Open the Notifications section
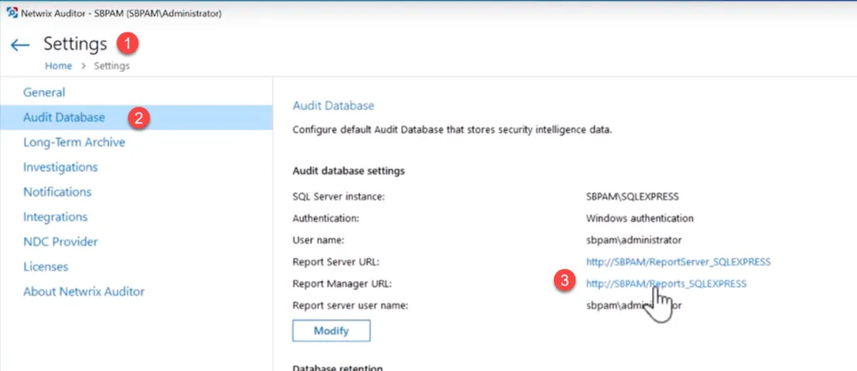 pos(57,192)
